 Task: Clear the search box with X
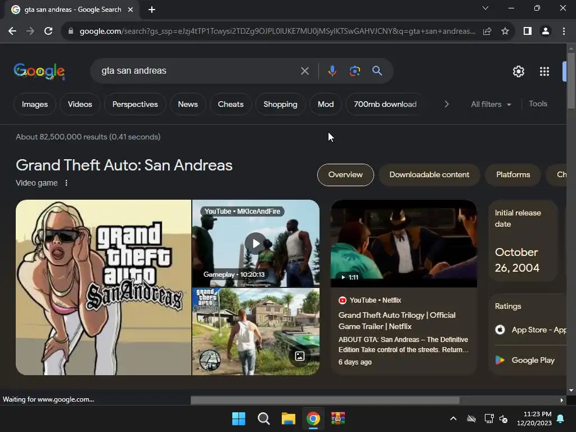(x=304, y=71)
